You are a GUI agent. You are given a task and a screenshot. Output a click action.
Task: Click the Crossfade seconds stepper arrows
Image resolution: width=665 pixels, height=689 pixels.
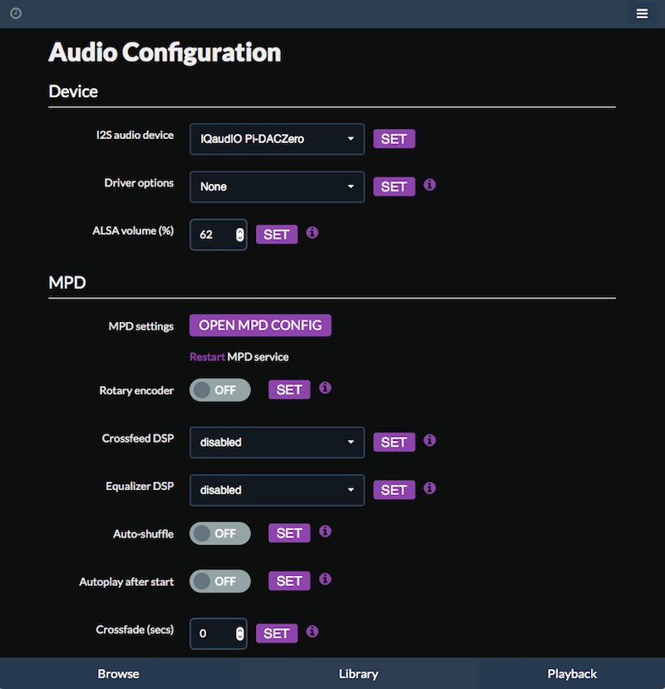pos(239,633)
